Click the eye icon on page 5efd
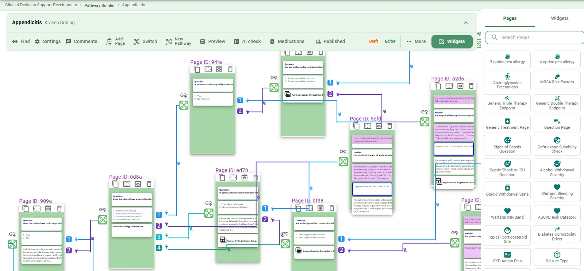The height and width of the screenshot is (271, 584). (379, 126)
